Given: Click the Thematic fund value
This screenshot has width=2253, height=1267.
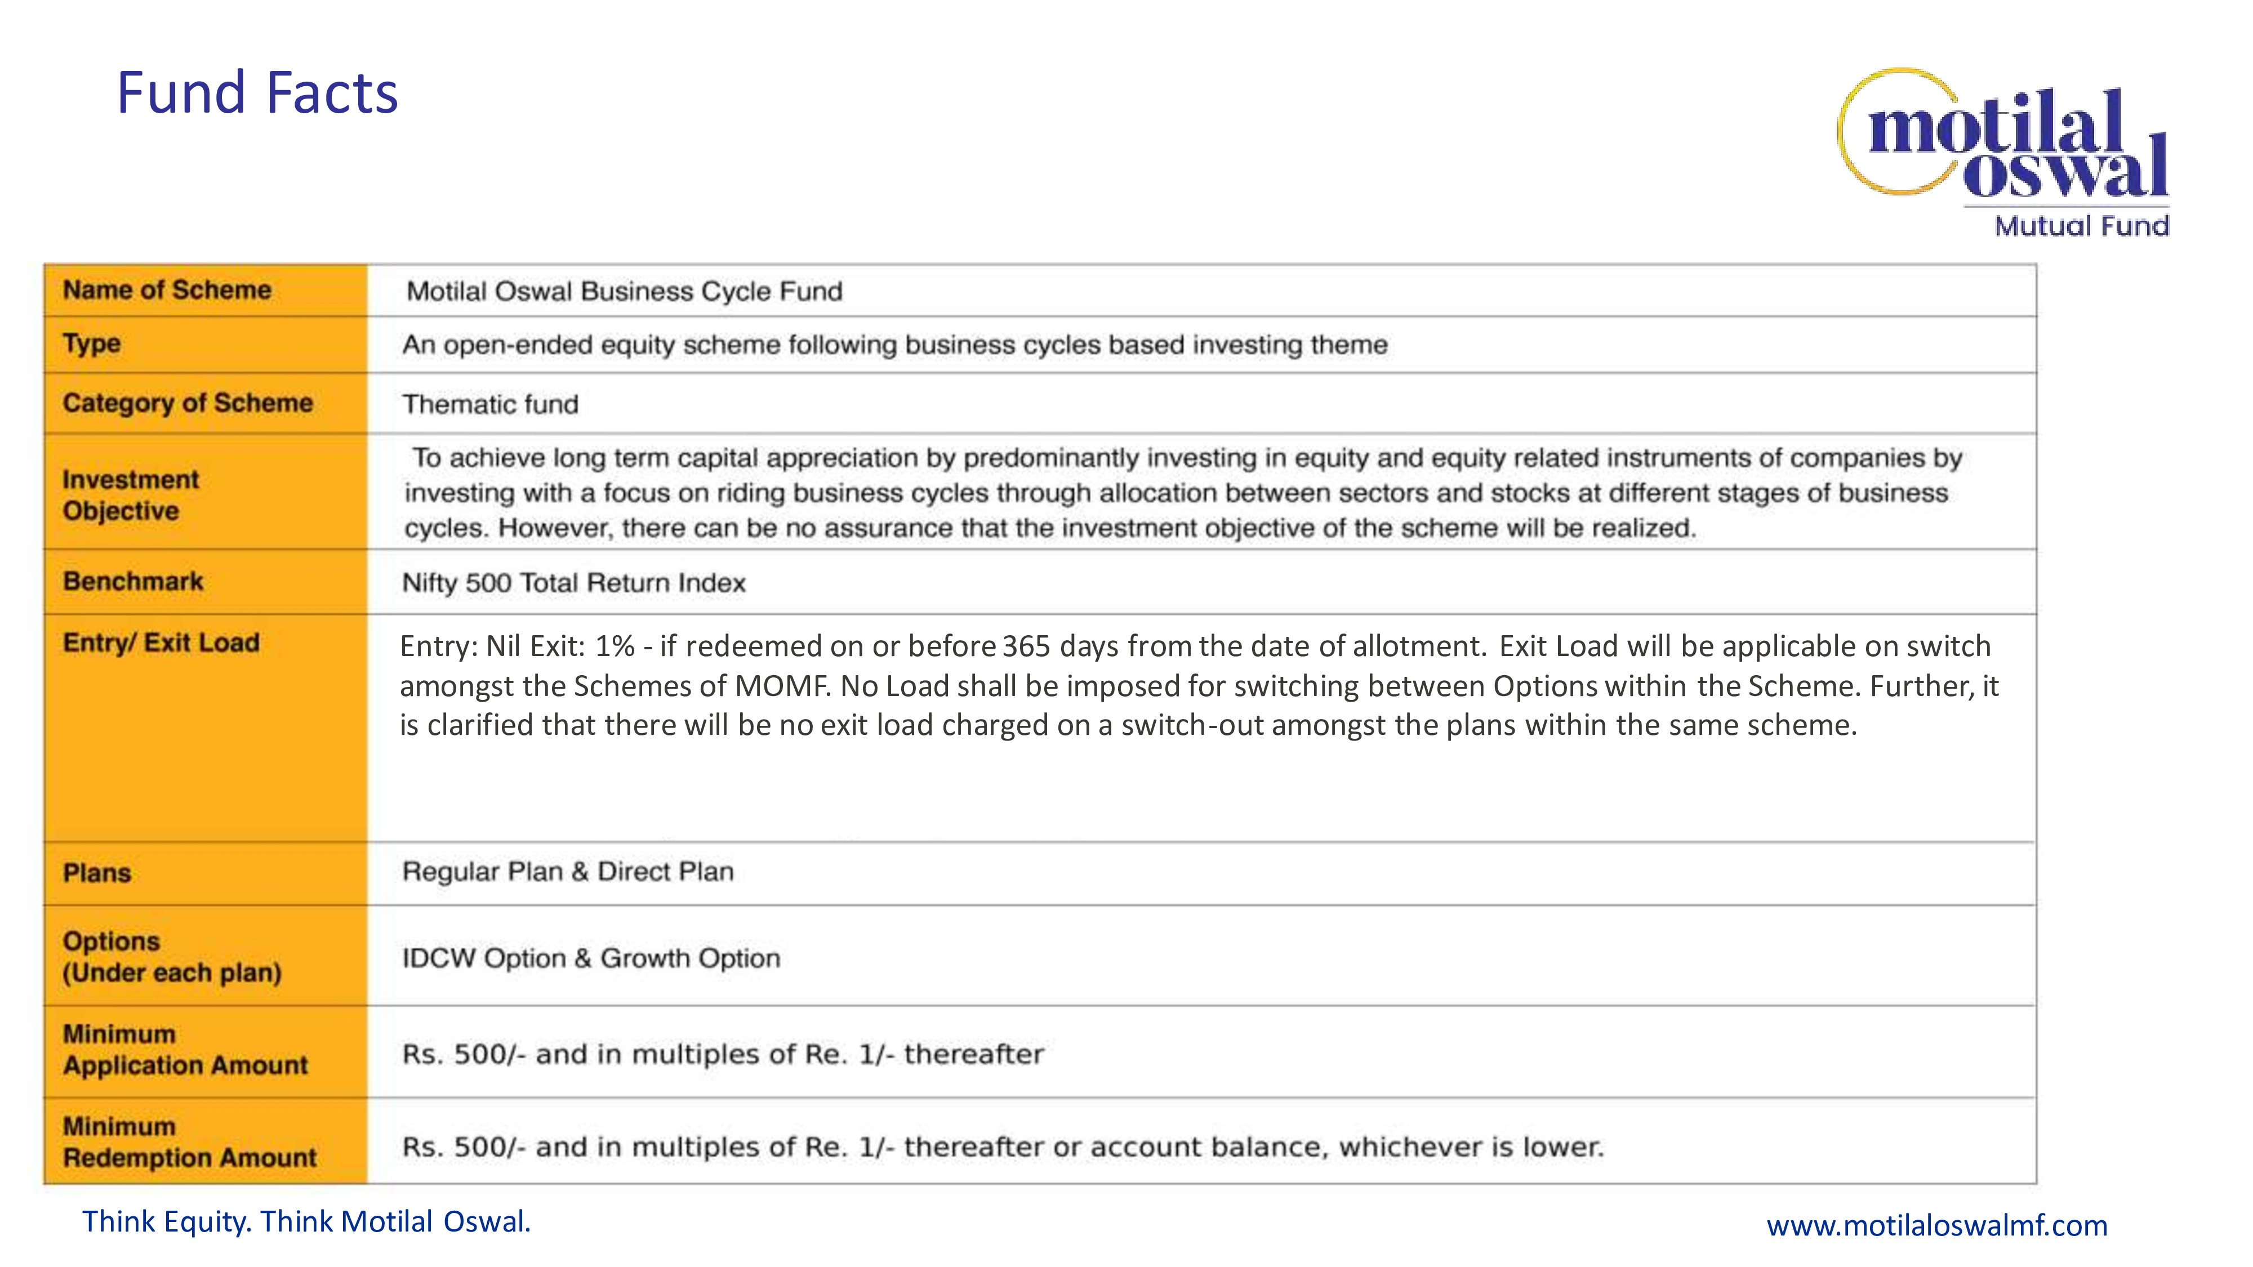Looking at the screenshot, I should pos(490,404).
